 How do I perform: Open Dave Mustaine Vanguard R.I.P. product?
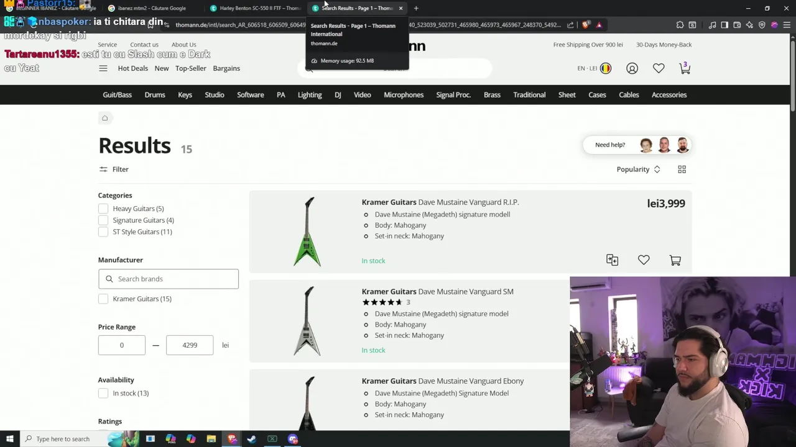coord(440,202)
